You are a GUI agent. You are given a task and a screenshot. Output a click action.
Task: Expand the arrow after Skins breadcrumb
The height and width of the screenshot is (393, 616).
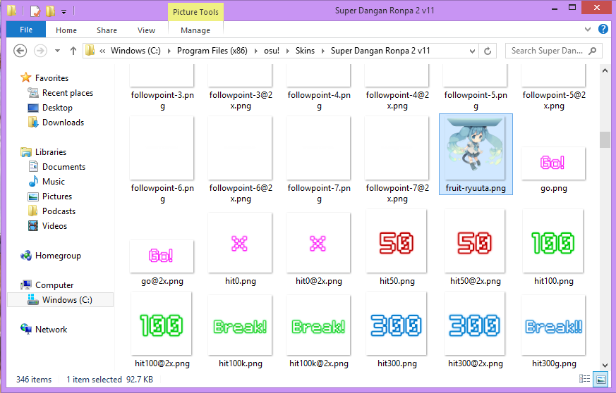pos(323,51)
